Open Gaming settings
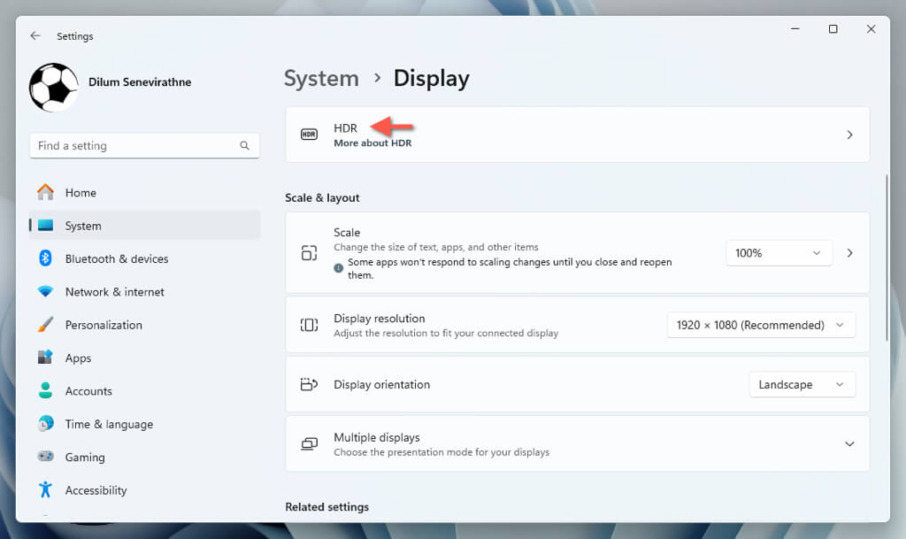Screen dimensions: 906x539 tap(144, 457)
